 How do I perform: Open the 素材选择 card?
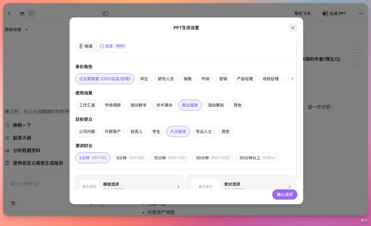(241, 183)
